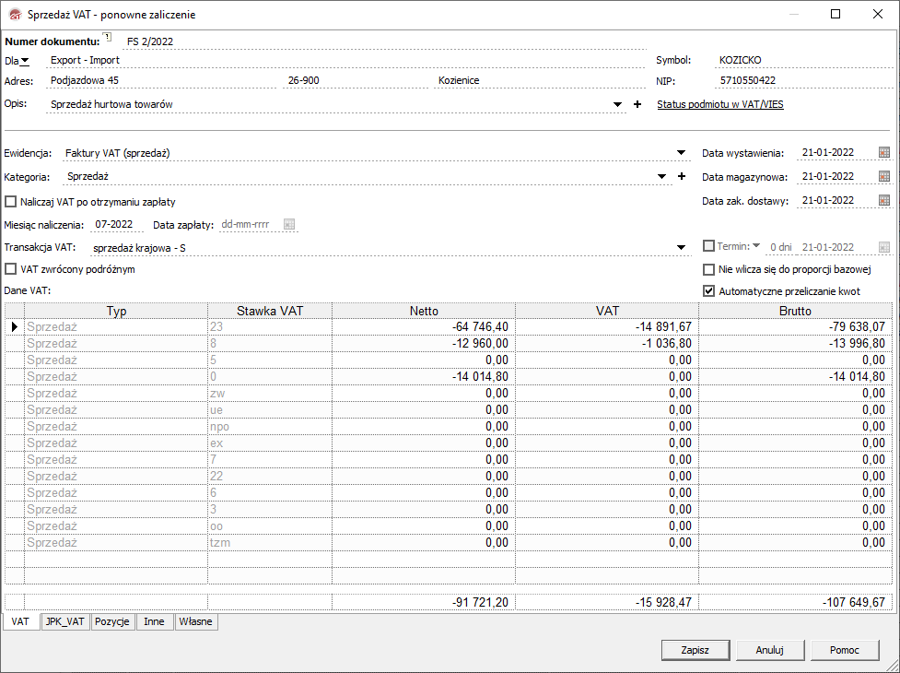Click the NIP field 5710550422

pyautogui.click(x=804, y=80)
